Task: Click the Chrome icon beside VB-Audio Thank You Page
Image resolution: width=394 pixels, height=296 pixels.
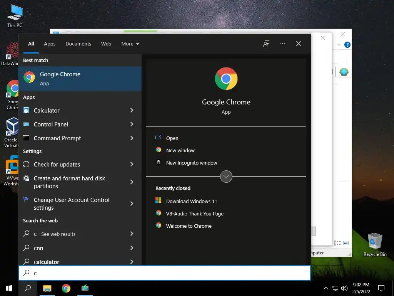Action: click(x=158, y=213)
